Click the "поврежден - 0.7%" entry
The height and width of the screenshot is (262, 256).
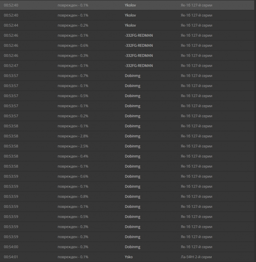73,76
